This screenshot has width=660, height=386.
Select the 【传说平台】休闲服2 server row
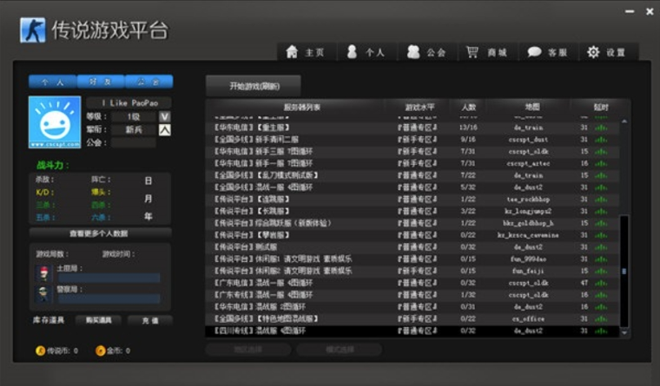[x=412, y=271]
